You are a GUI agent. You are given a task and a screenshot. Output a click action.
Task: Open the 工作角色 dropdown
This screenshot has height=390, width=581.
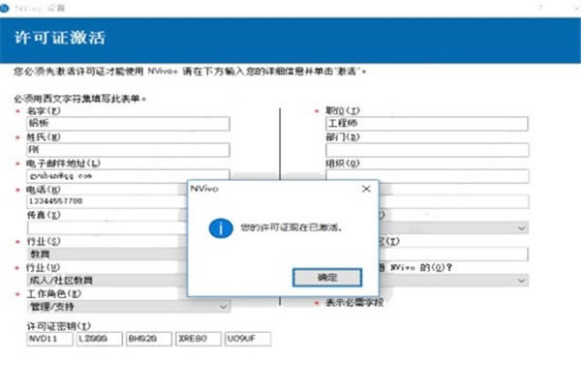[128, 307]
